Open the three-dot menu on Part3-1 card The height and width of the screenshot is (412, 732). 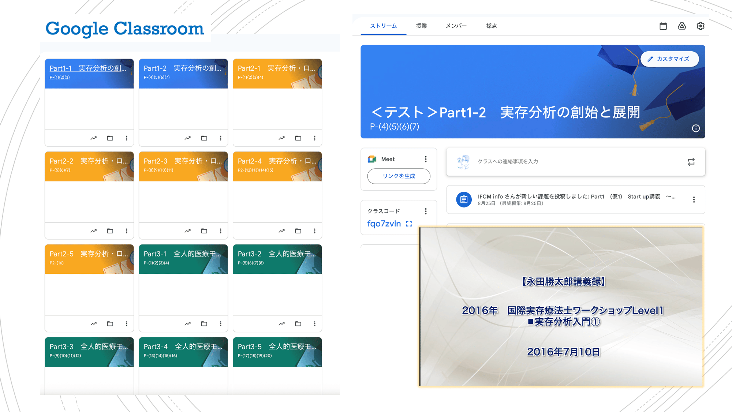click(x=220, y=323)
